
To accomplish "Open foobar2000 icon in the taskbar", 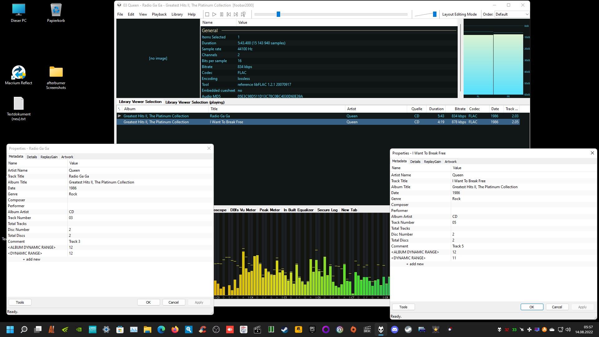I will (x=381, y=330).
